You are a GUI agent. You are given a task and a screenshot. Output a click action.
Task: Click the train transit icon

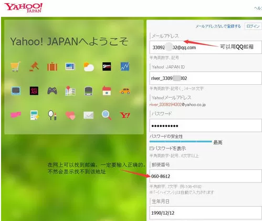[88, 91]
